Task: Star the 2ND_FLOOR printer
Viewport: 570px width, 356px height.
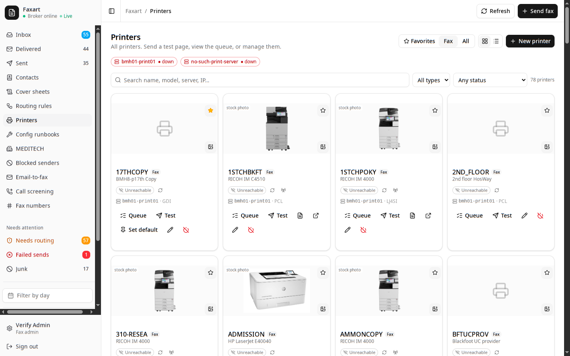Action: pos(547,110)
